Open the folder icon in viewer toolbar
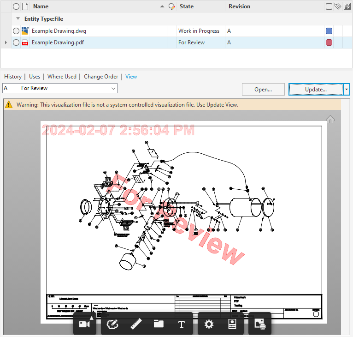 coord(159,324)
